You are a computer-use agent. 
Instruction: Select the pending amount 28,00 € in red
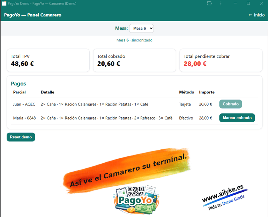[195, 64]
